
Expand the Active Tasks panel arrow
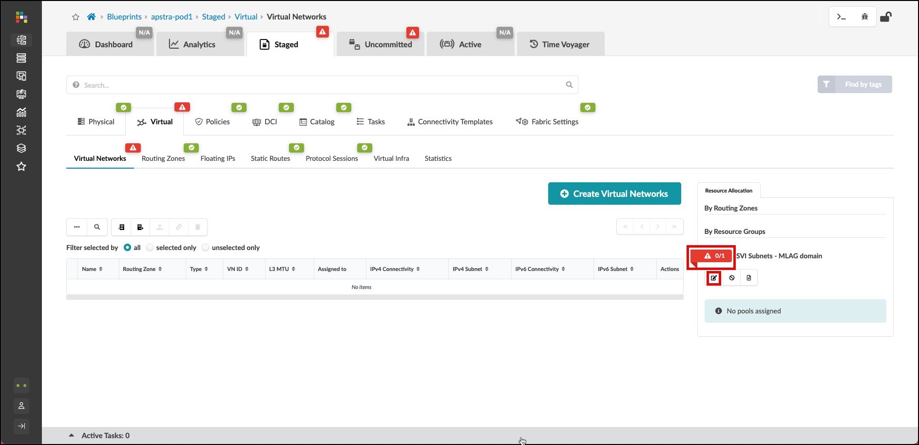(72, 435)
